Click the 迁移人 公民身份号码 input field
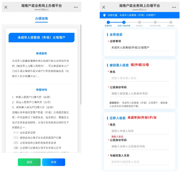 tap(139, 146)
